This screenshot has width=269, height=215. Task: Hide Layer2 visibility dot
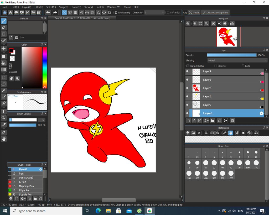tap(187, 105)
